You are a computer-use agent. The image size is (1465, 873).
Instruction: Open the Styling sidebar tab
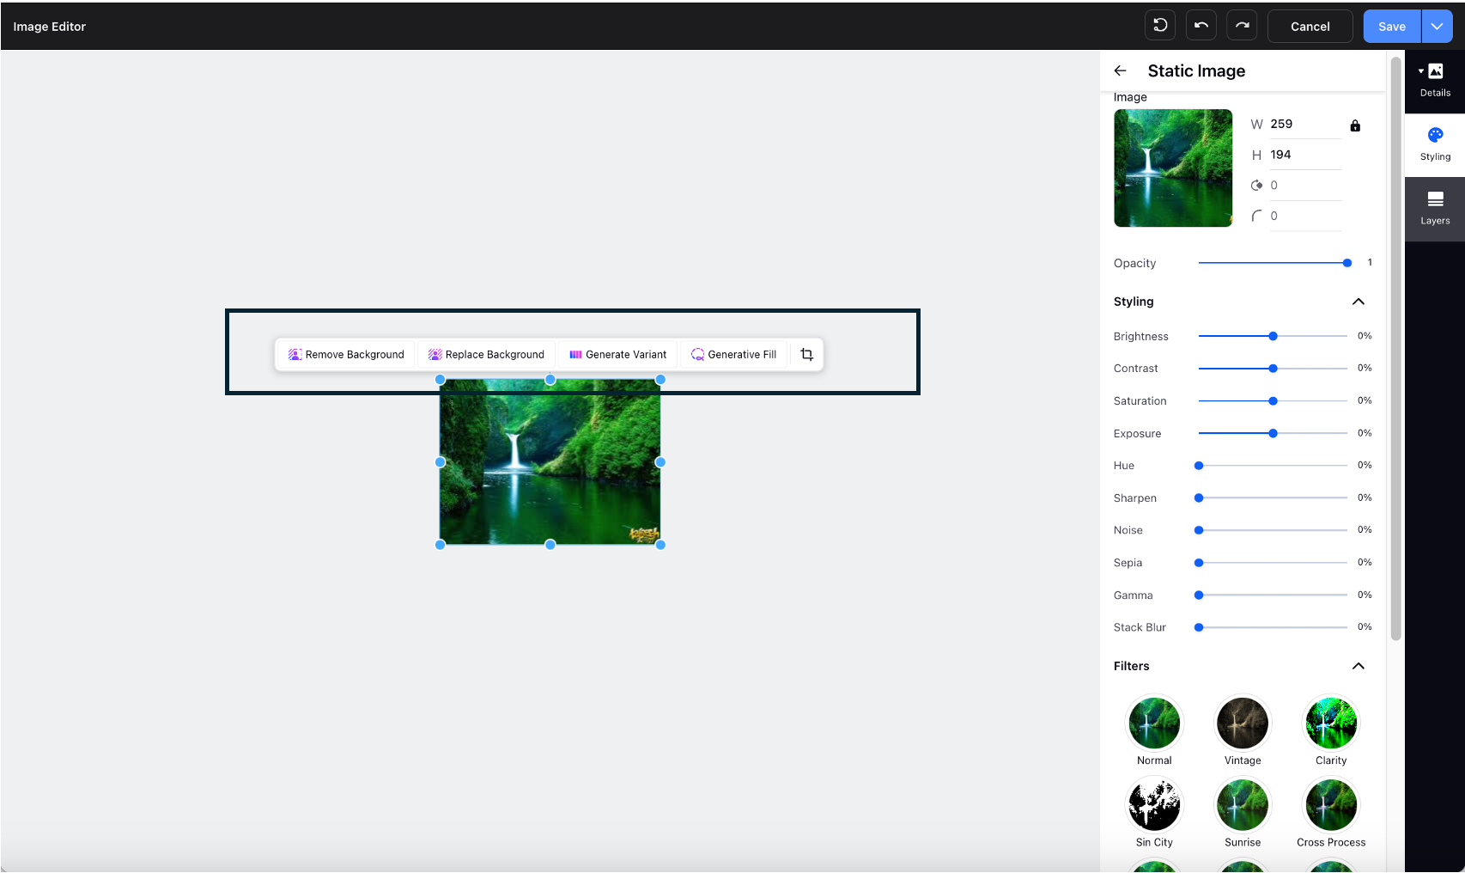[1435, 144]
